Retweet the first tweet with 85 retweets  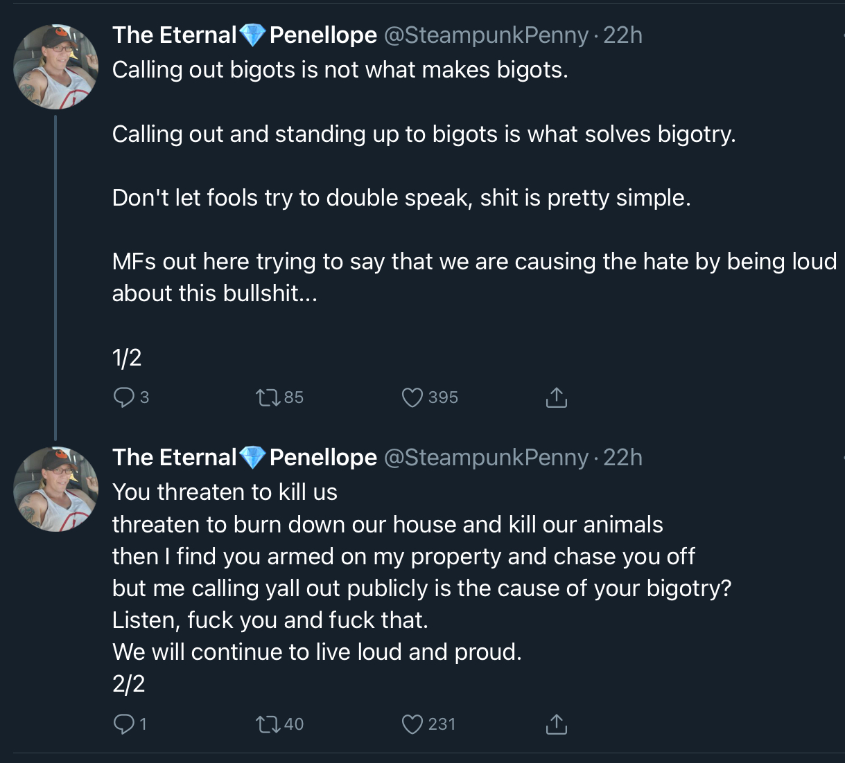tap(268, 397)
